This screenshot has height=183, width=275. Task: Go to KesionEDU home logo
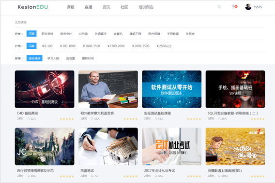click(x=33, y=7)
